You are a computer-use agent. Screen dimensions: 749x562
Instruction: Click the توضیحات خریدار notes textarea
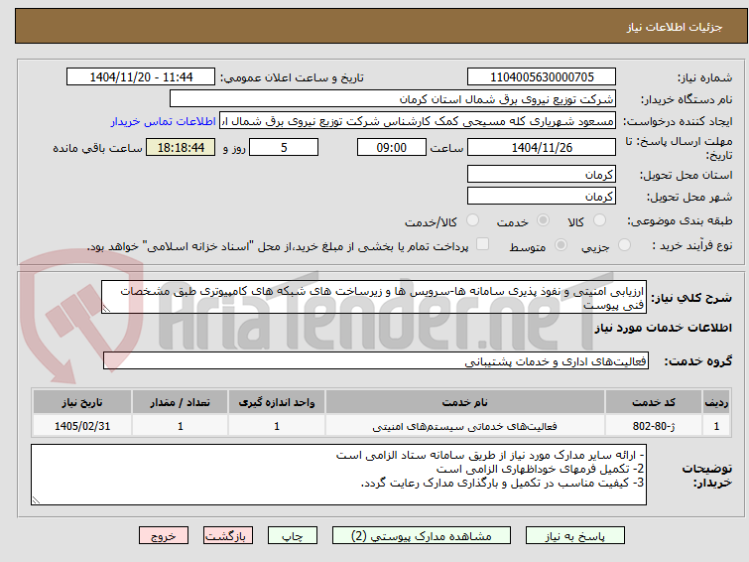(338, 475)
